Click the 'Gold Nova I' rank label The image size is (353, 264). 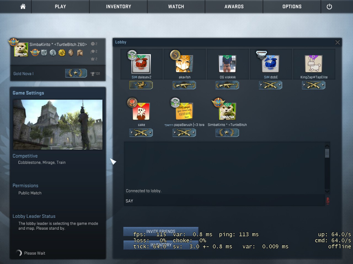tap(23, 74)
